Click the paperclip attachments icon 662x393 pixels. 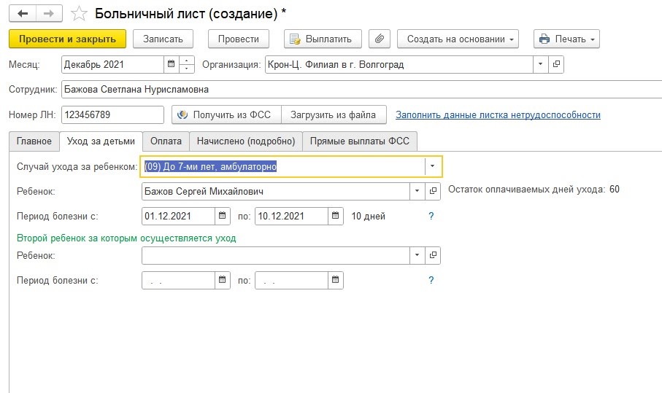pyautogui.click(x=380, y=39)
